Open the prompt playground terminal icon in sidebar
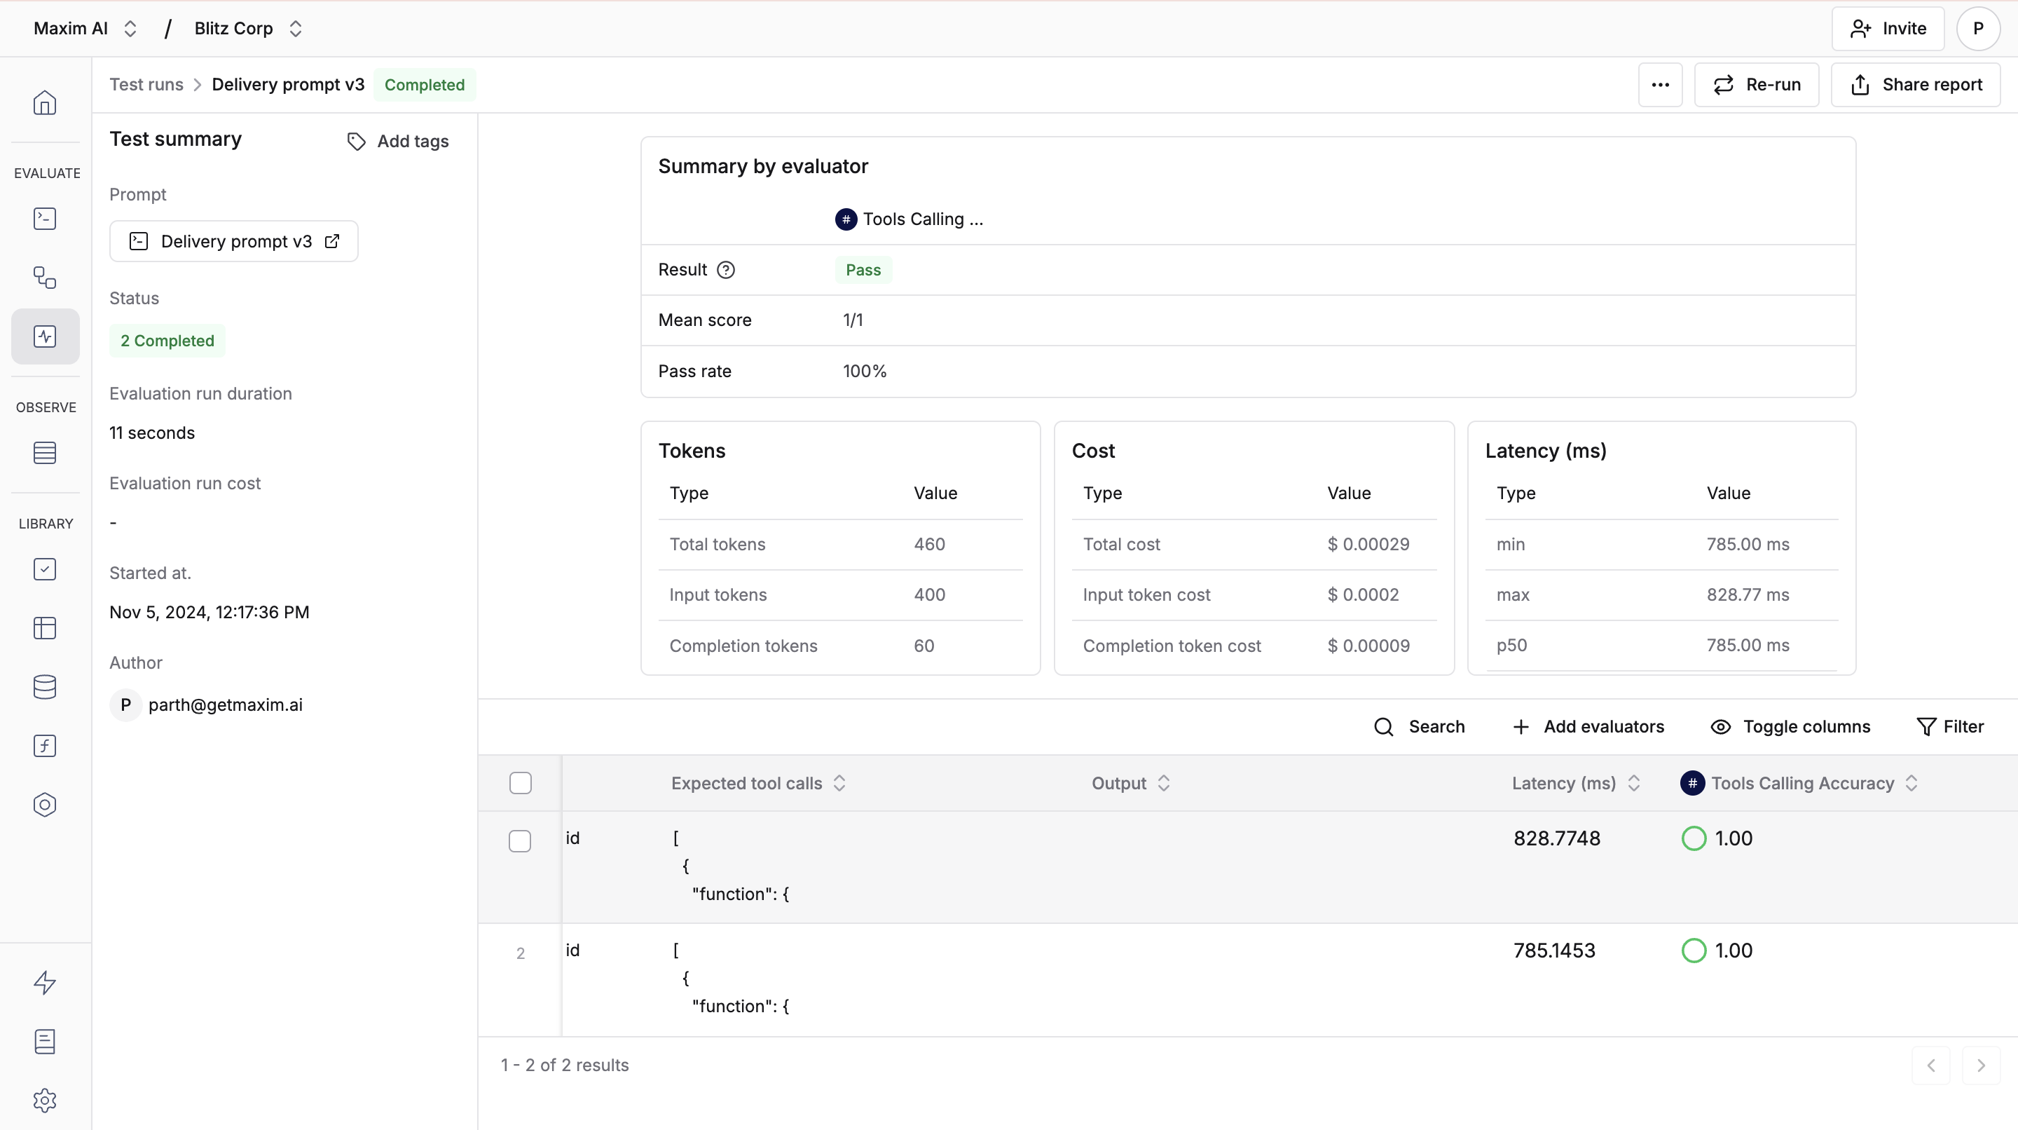The width and height of the screenshot is (2018, 1130). (45, 219)
